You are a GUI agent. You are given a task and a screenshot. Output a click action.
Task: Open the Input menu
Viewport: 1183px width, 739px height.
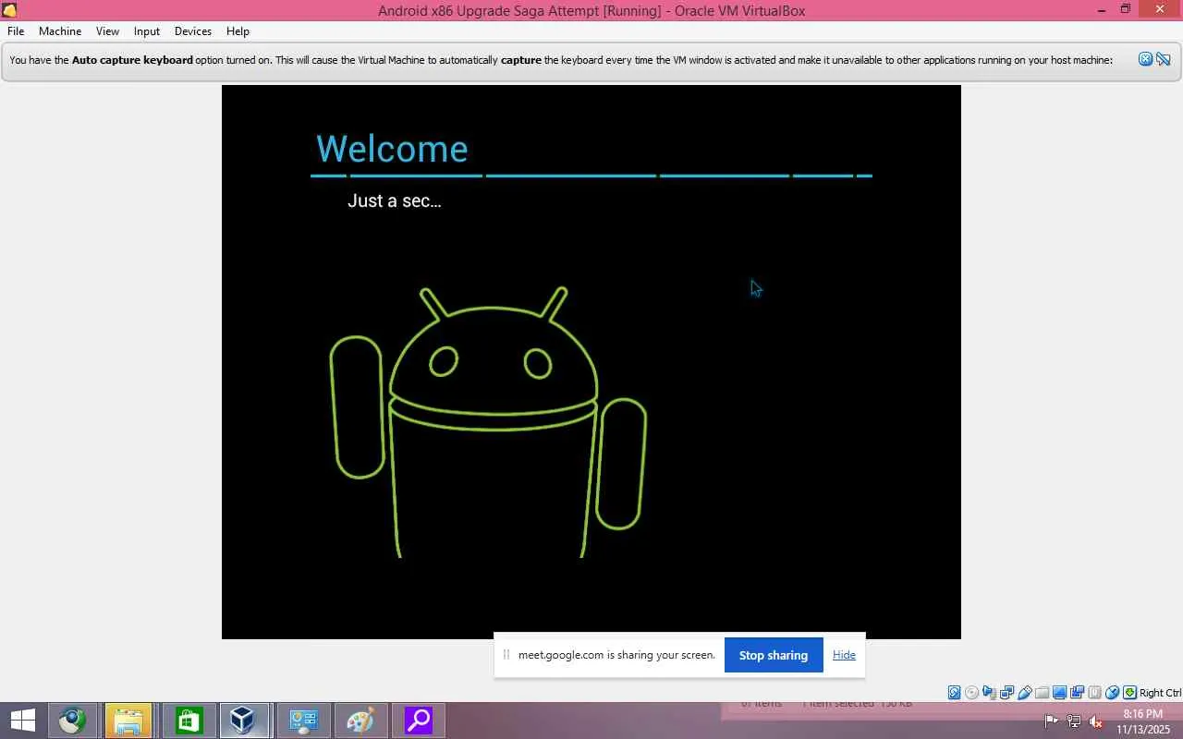pyautogui.click(x=147, y=31)
